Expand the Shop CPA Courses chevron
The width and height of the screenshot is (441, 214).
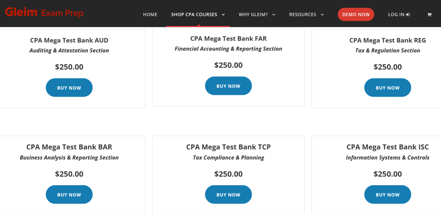coord(223,14)
